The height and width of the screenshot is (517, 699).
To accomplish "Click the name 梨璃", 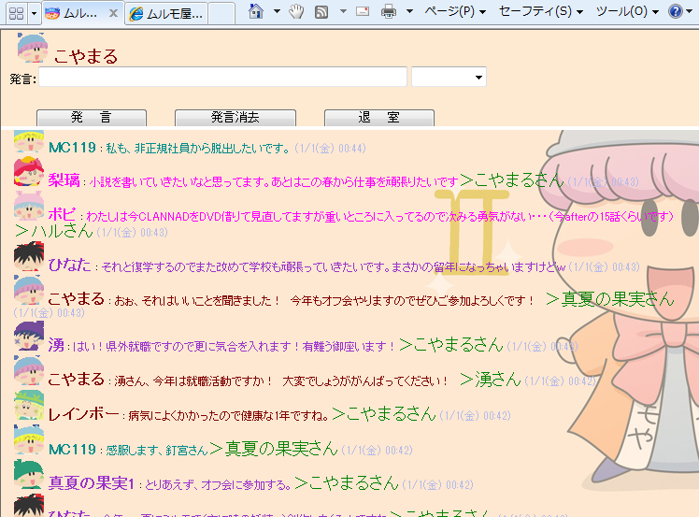I will 64,180.
